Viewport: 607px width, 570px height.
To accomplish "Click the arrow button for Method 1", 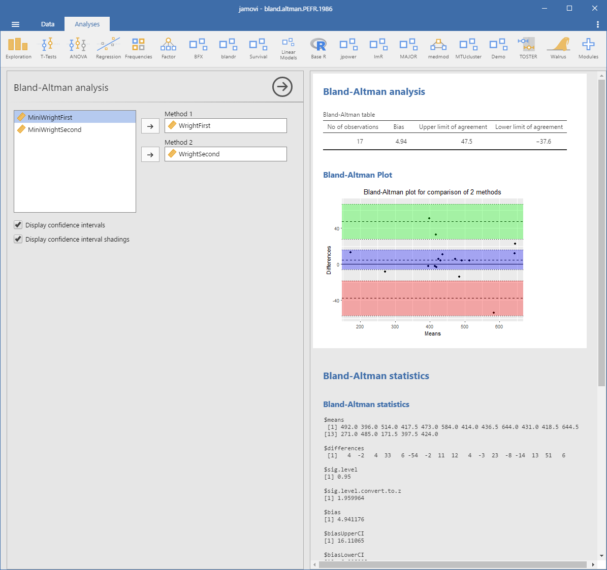I will coord(150,126).
